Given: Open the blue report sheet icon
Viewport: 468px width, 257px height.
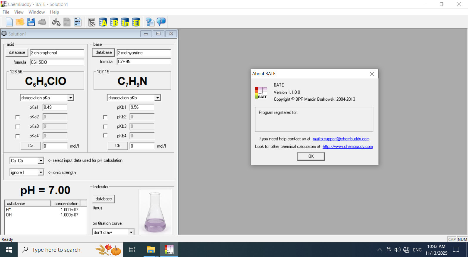Looking at the screenshot, I should point(78,22).
